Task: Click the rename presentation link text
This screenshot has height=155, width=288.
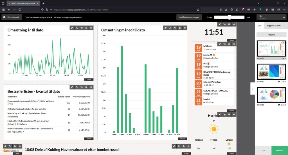Action: (x=67, y=18)
